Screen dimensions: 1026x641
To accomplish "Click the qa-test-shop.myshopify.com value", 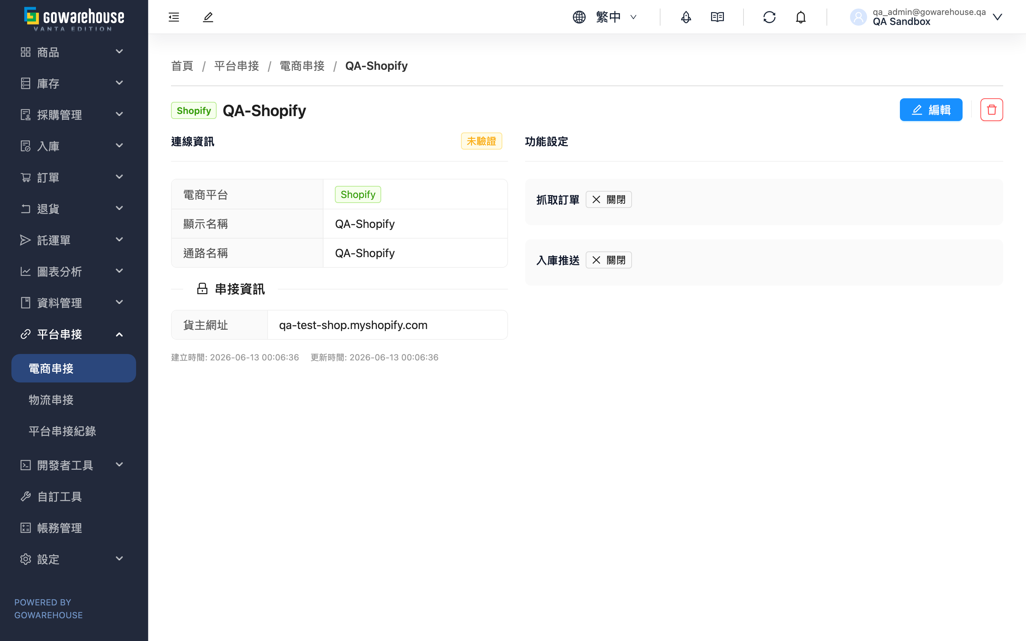I will point(353,325).
